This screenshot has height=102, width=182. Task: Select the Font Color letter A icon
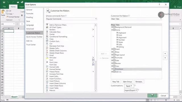[x=47, y=62]
